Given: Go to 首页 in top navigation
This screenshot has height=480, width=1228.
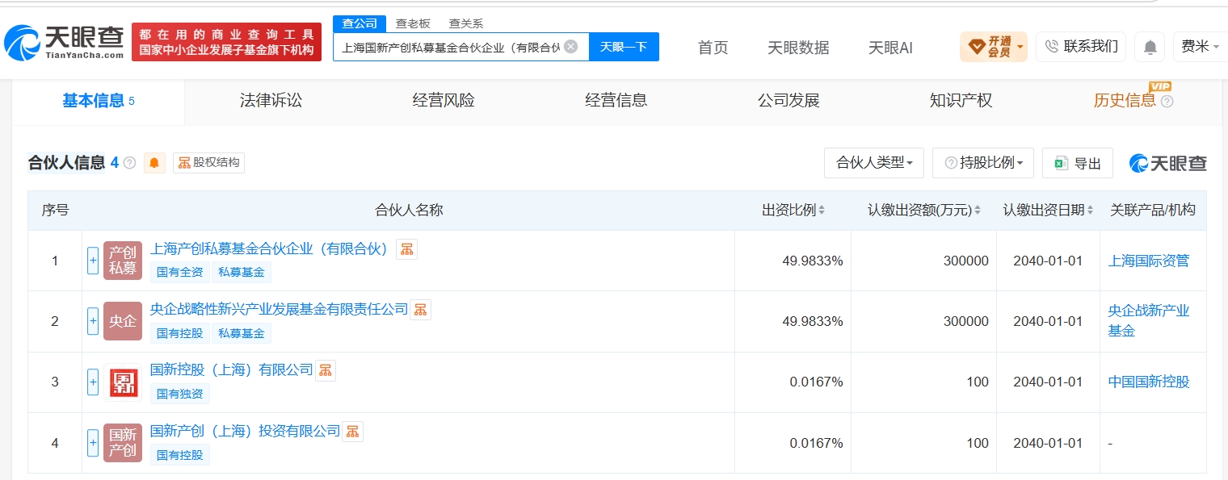Looking at the screenshot, I should point(713,48).
